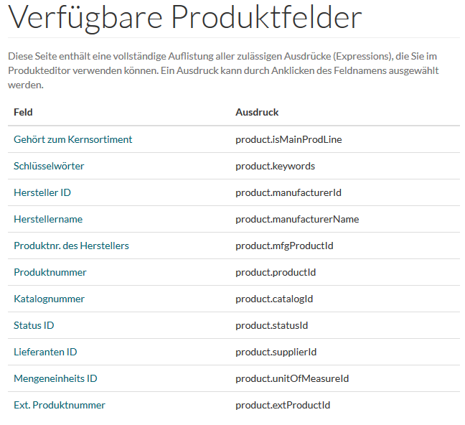Click the product.catalogId expression text
Viewport: 465px width, 425px height.
(x=274, y=299)
